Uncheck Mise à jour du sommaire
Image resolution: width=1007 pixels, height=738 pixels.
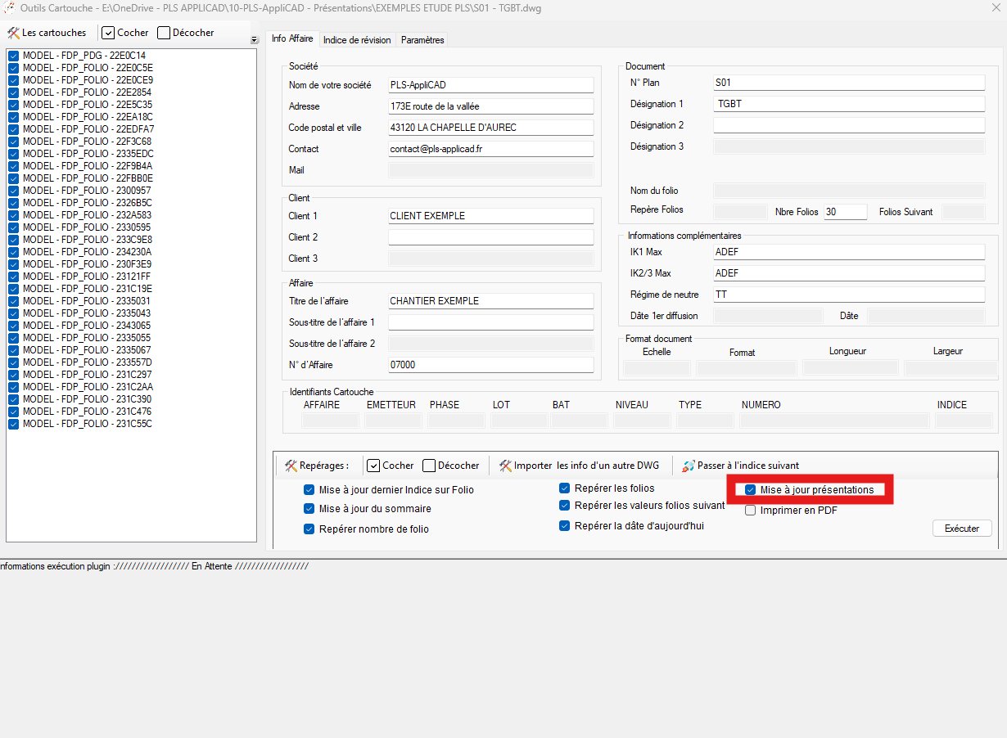pyautogui.click(x=309, y=509)
